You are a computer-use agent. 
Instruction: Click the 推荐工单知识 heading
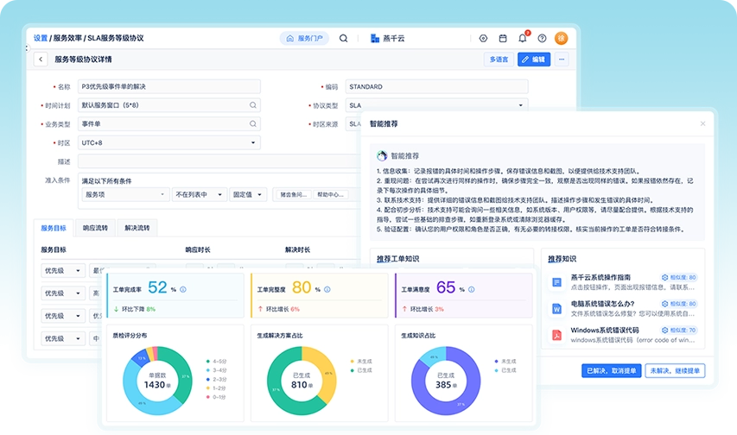pyautogui.click(x=398, y=259)
